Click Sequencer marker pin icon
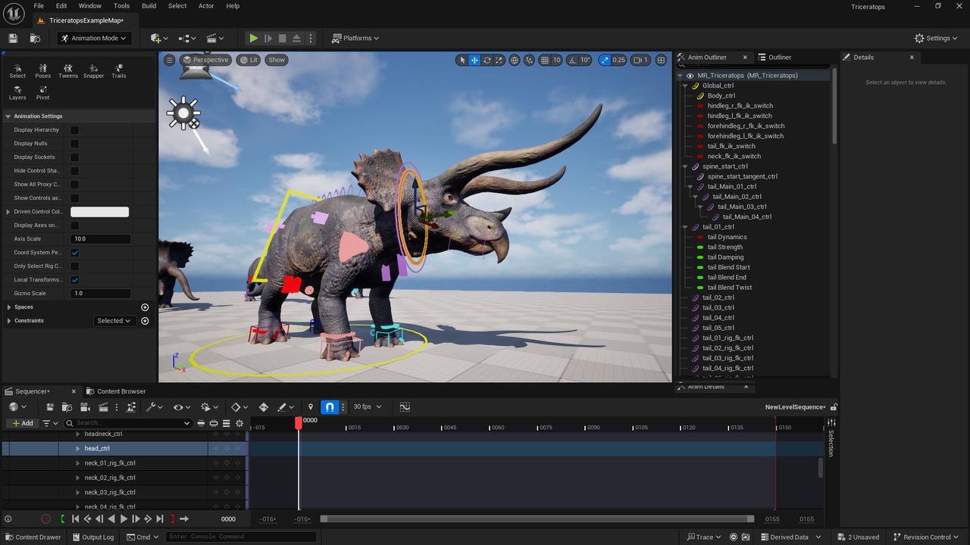 pyautogui.click(x=310, y=406)
